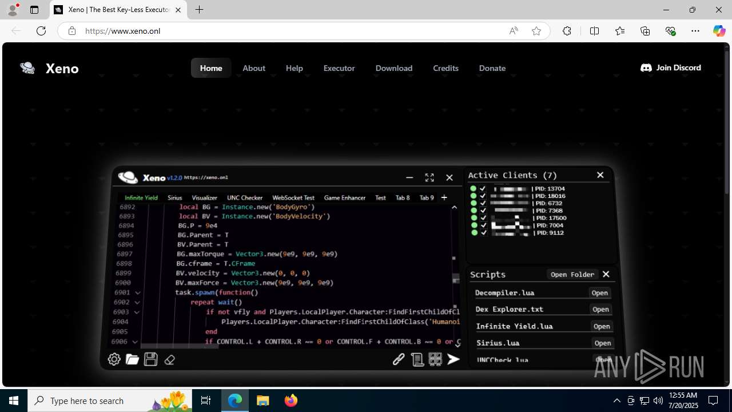Toggle checkbox for client PID 7004
Image resolution: width=732 pixels, height=412 pixels.
483,225
